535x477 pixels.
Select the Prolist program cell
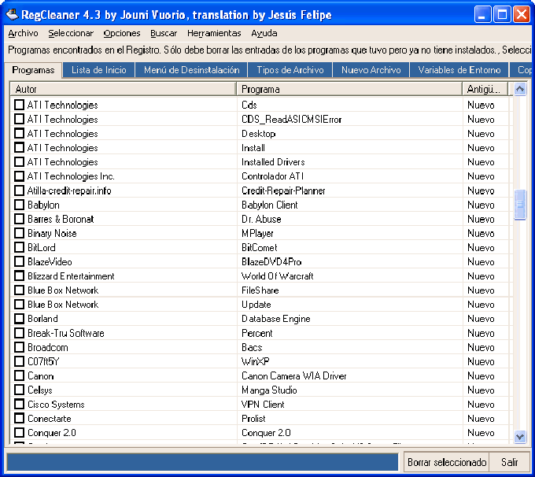coord(253,419)
